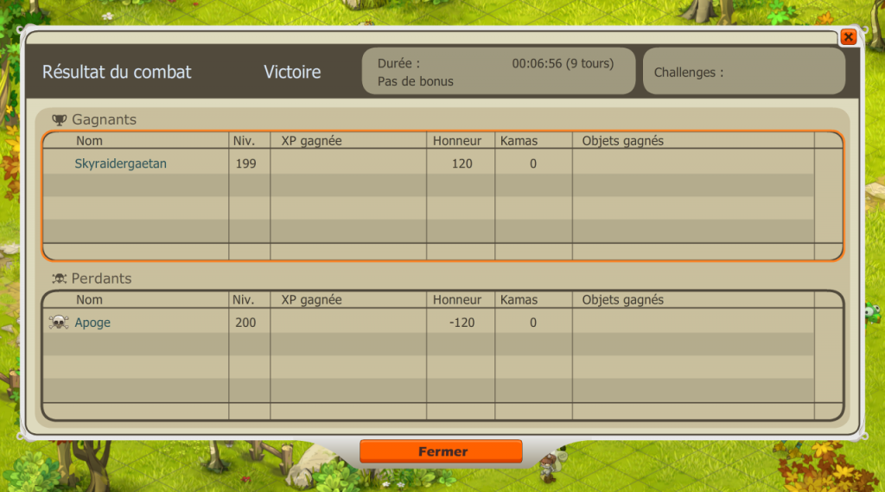This screenshot has width=885, height=492.
Task: Select the level 199 cell
Action: click(245, 163)
